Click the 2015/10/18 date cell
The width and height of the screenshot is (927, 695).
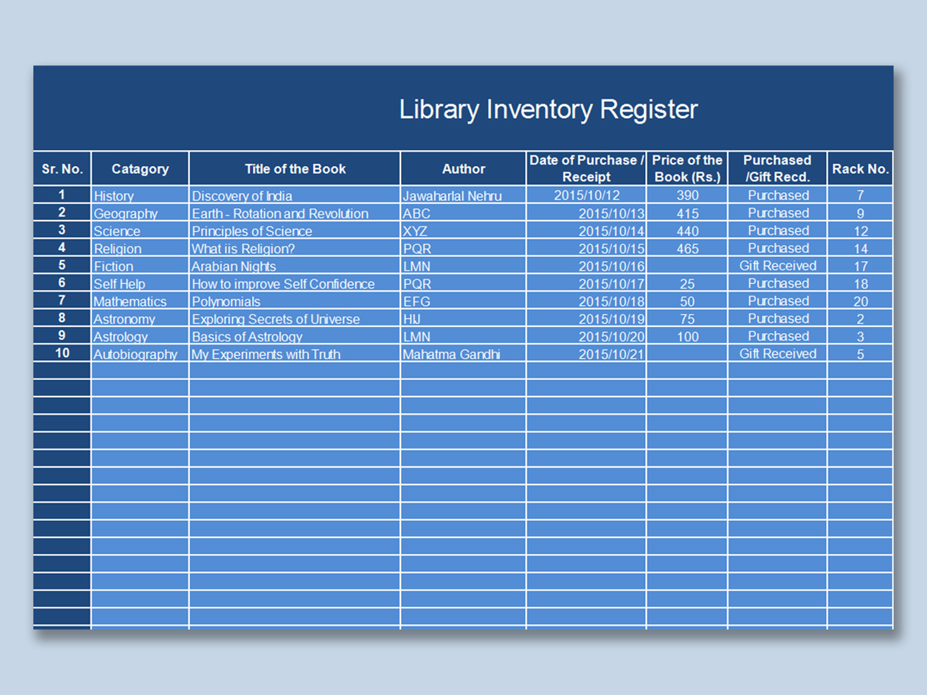(586, 301)
